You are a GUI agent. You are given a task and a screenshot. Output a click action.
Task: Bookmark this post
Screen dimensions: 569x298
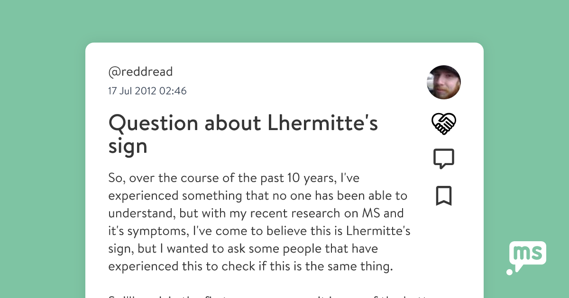[x=443, y=196]
